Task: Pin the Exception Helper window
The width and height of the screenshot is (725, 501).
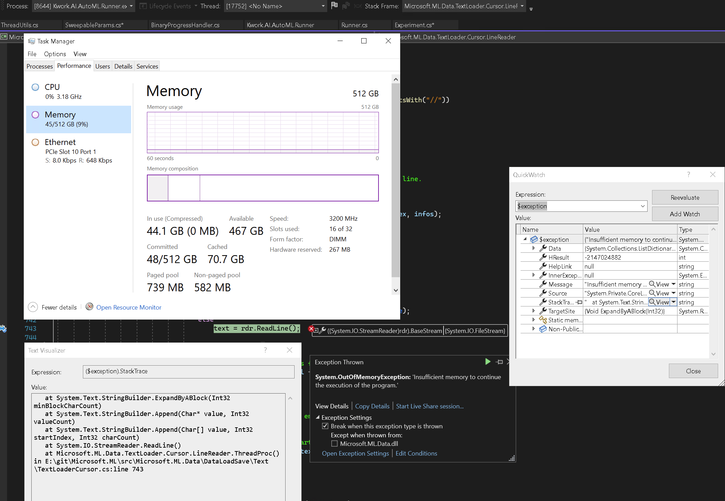Action: click(499, 362)
